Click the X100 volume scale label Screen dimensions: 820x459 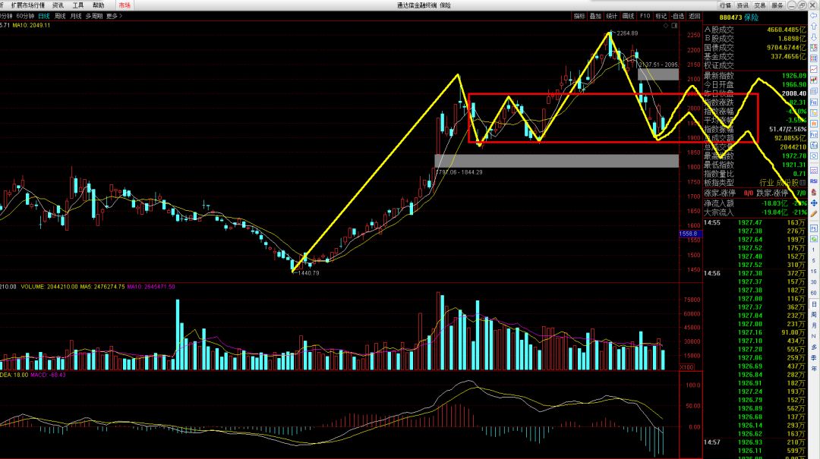[x=686, y=367]
